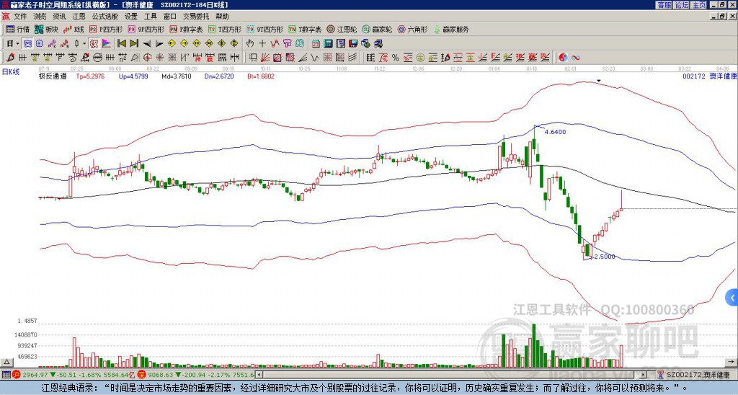This screenshot has height=395, width=738.
Task: Click the 002172 澳洋健康 stock label
Action: click(709, 76)
